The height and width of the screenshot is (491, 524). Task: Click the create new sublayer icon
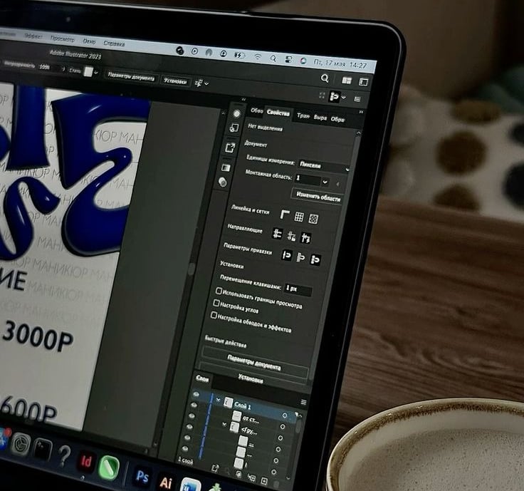tap(251, 478)
